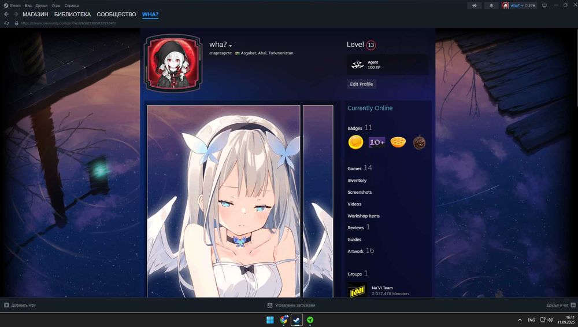This screenshot has width=578, height=327.
Task: Open the dark brown round badge
Action: [x=419, y=142]
